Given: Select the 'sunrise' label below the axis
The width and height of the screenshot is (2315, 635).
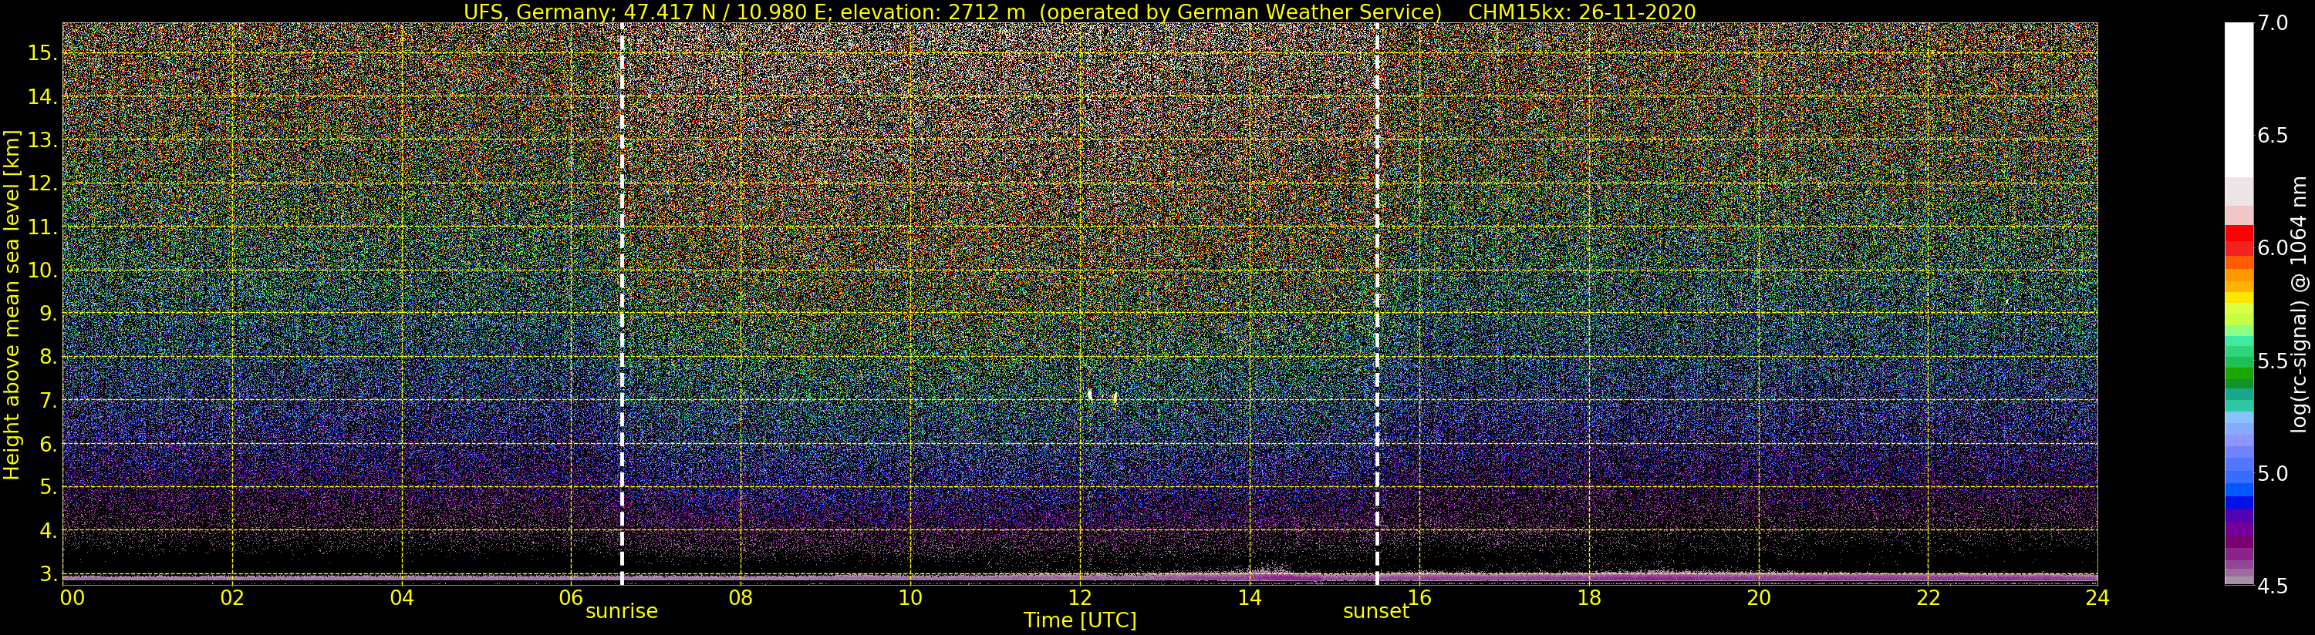Looking at the screenshot, I should 622,612.
